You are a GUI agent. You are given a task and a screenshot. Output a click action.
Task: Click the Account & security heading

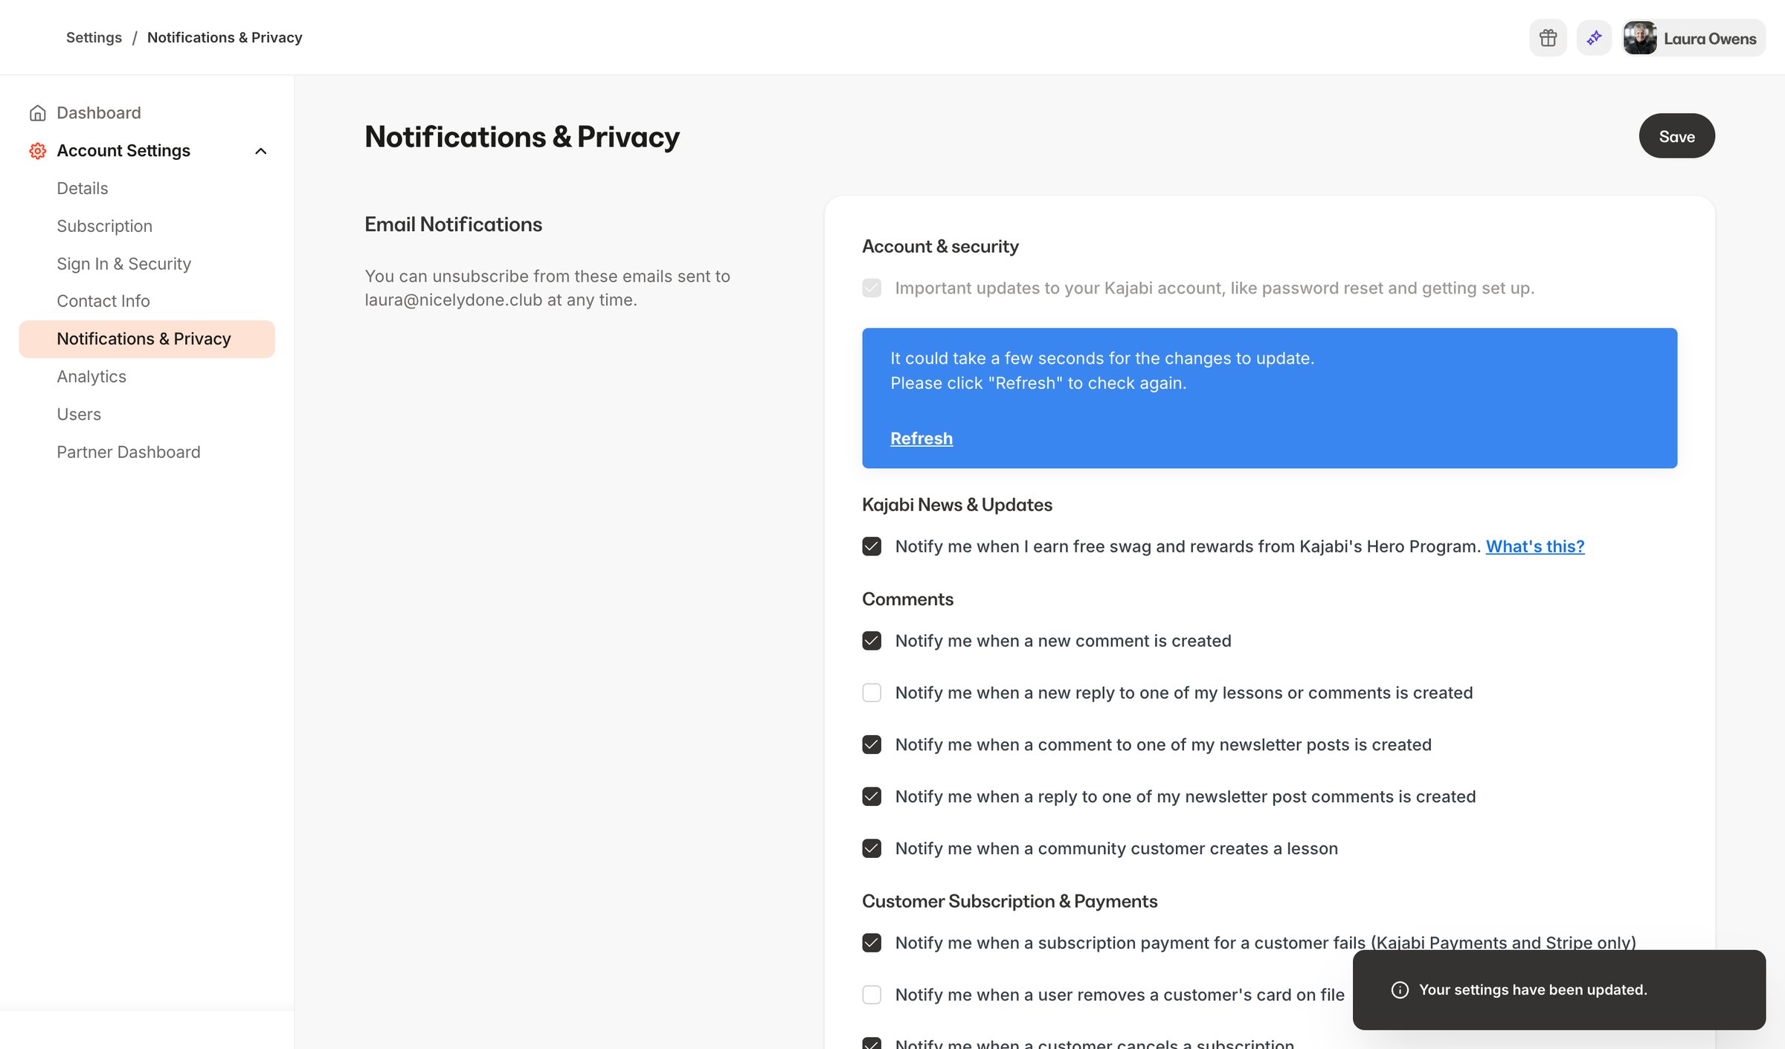point(940,247)
